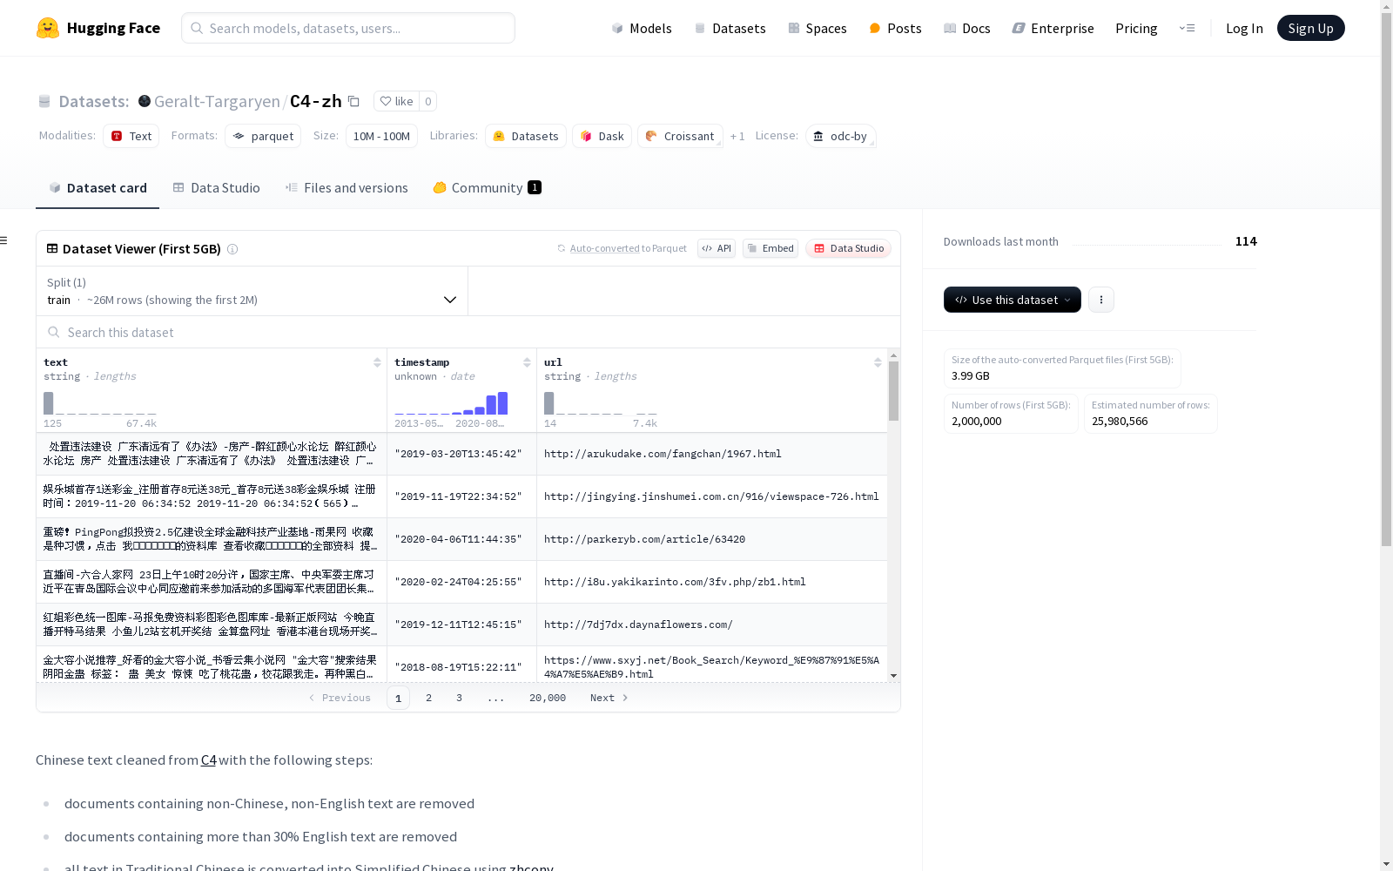This screenshot has width=1393, height=871.
Task: Click the page vertical scrollbar
Action: tap(1386, 279)
